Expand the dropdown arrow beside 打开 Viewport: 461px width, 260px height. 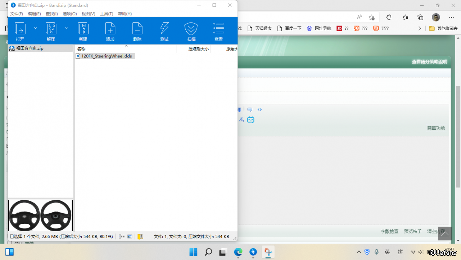point(35,28)
